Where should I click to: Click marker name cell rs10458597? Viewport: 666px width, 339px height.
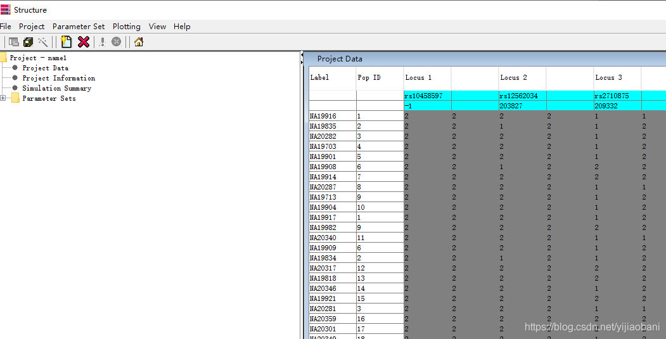pos(427,96)
